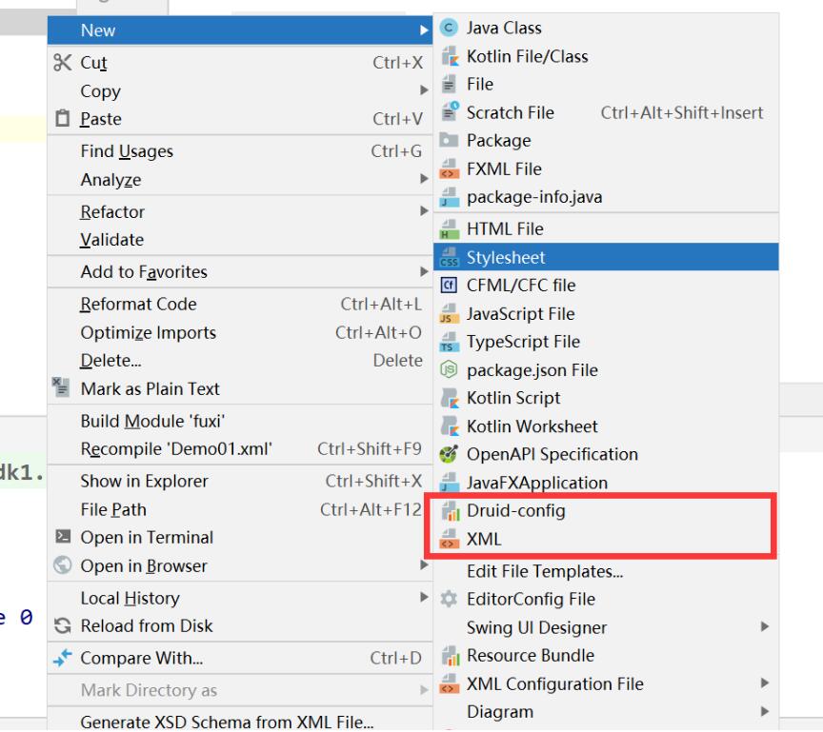Click the Cut scissors icon
823x732 pixels.
[x=64, y=64]
